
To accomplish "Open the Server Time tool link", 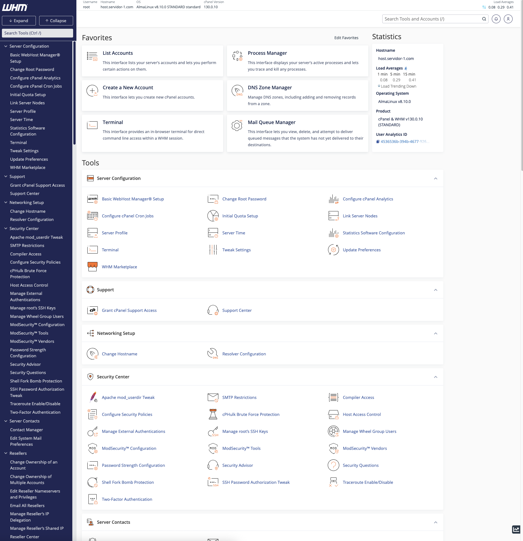I will coord(234,233).
